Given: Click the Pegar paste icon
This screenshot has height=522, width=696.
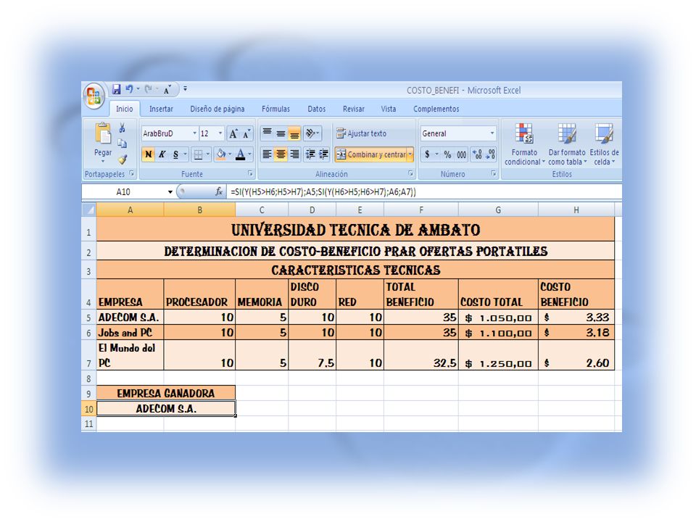Looking at the screenshot, I should point(103,133).
